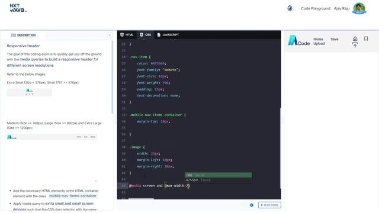Open the medium and large screen preview thumbnail
Image resolution: width=379 pixels, height=213 pixels.
52,137
